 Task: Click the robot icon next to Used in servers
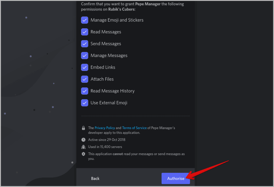(x=83, y=147)
